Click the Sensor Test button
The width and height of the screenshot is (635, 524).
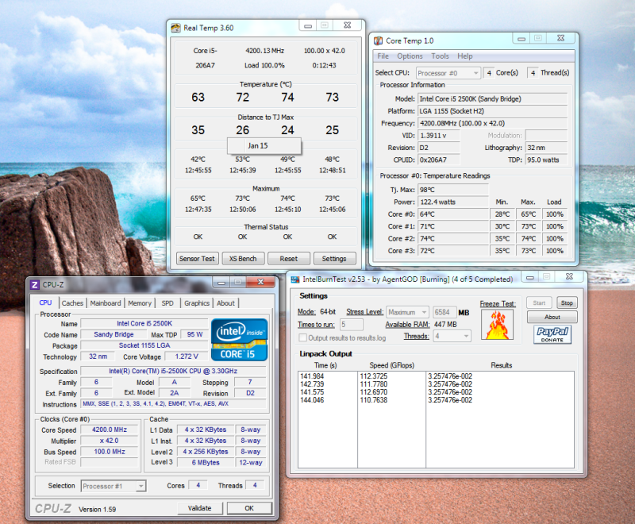click(197, 258)
